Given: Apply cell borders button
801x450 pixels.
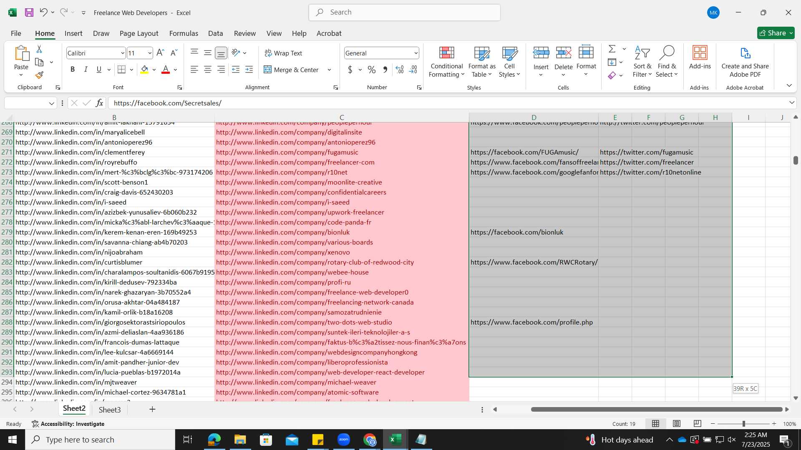Looking at the screenshot, I should click(121, 70).
